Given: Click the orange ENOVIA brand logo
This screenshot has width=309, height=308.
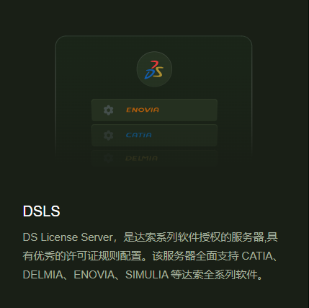Looking at the screenshot, I should (x=143, y=110).
